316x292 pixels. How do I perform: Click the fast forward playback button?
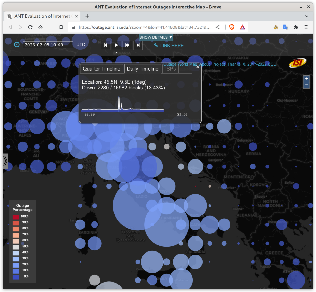click(x=127, y=45)
